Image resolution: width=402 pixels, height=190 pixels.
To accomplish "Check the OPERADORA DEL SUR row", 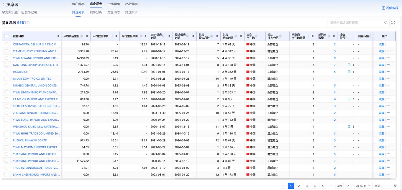I will (6, 44).
